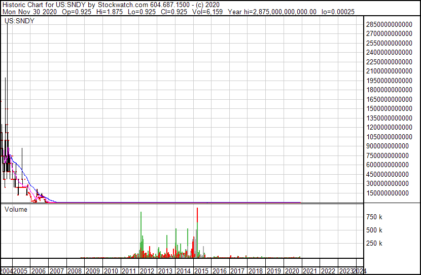Select the 2022 year label on the time axis
This screenshot has height=275, width=421.
[x=328, y=271]
